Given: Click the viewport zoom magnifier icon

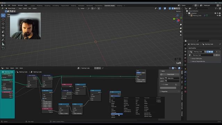Looking at the screenshot, I should coord(181,25).
